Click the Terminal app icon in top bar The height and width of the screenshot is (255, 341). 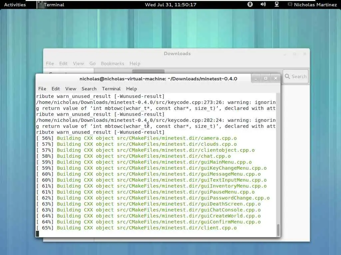coord(40,5)
